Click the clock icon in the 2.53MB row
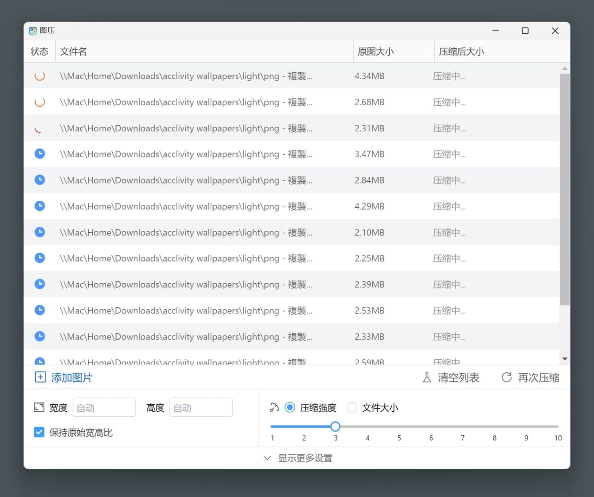 (40, 310)
